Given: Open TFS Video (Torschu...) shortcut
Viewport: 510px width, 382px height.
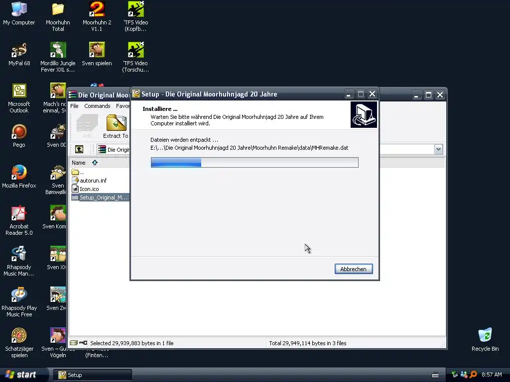Looking at the screenshot, I should click(135, 57).
